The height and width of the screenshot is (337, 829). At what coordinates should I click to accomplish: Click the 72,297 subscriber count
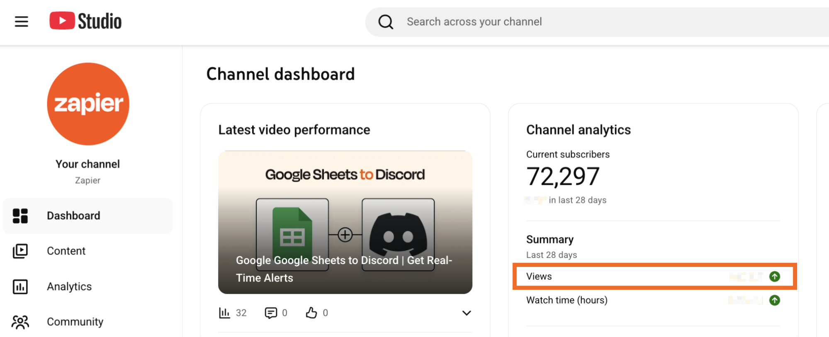click(563, 177)
